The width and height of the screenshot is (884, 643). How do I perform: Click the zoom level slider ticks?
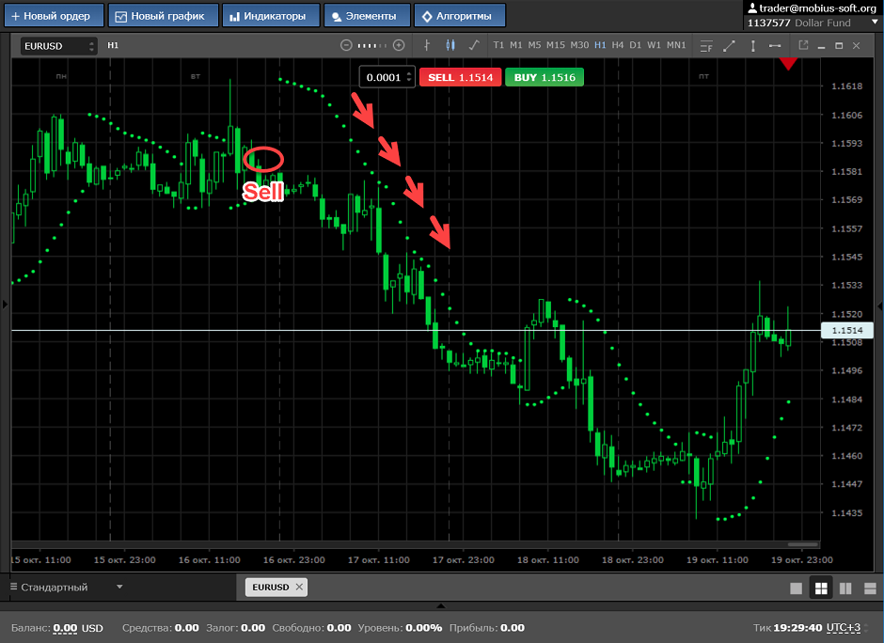[x=372, y=45]
